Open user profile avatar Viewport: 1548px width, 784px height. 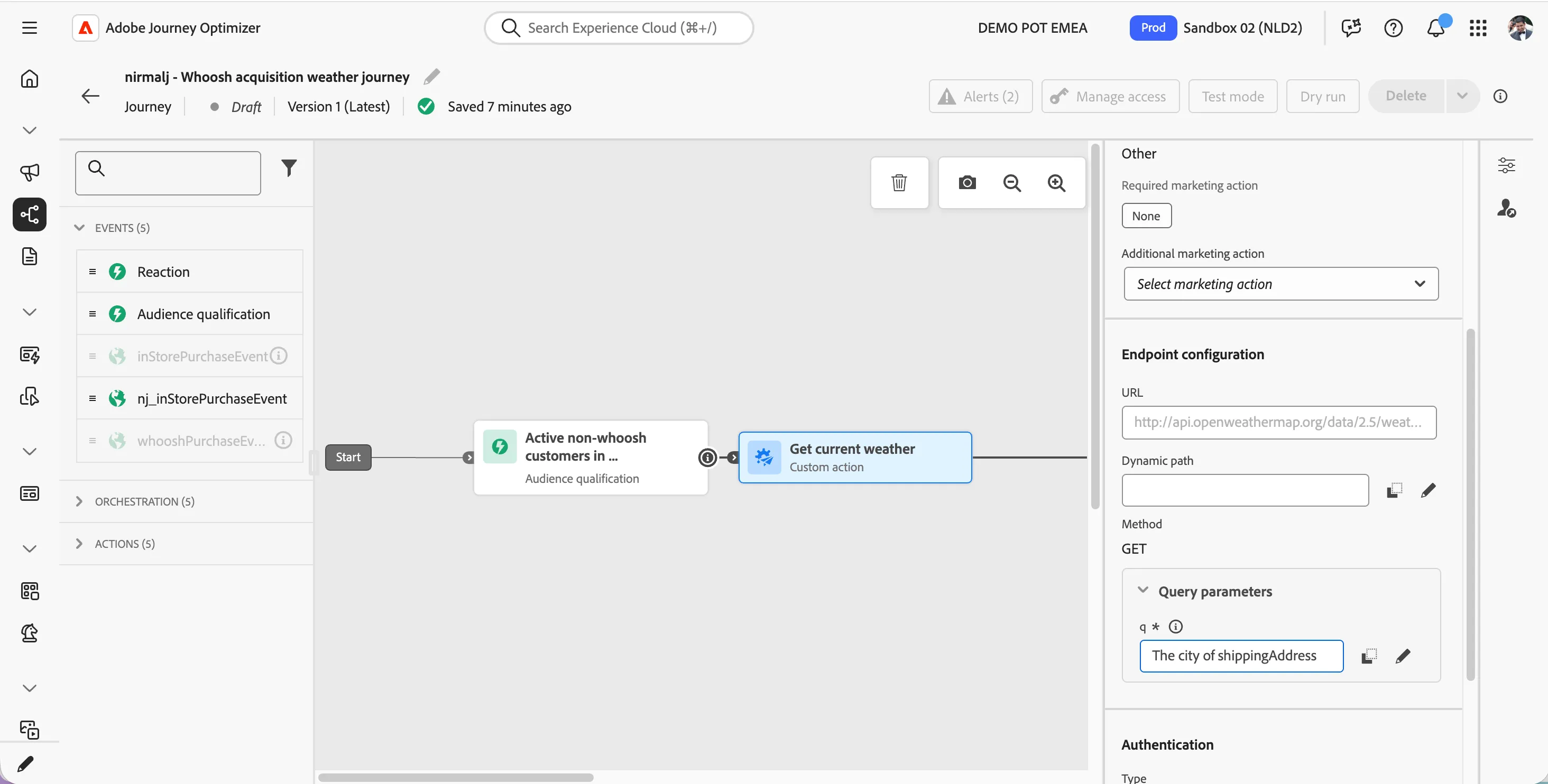tap(1520, 27)
